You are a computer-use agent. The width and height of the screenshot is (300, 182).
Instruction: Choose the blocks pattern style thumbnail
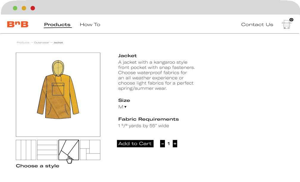pyautogui.click(x=90, y=150)
